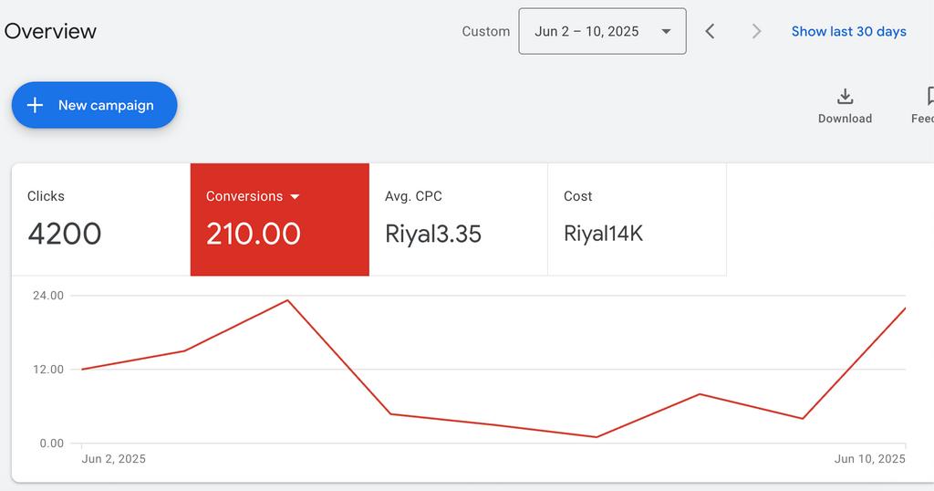Click the Download arrow icon
934x491 pixels.
845,97
